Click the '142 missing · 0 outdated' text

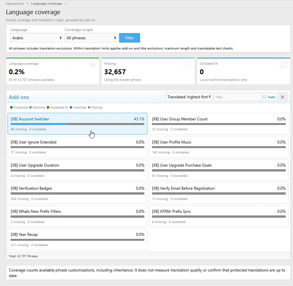pos(170,152)
